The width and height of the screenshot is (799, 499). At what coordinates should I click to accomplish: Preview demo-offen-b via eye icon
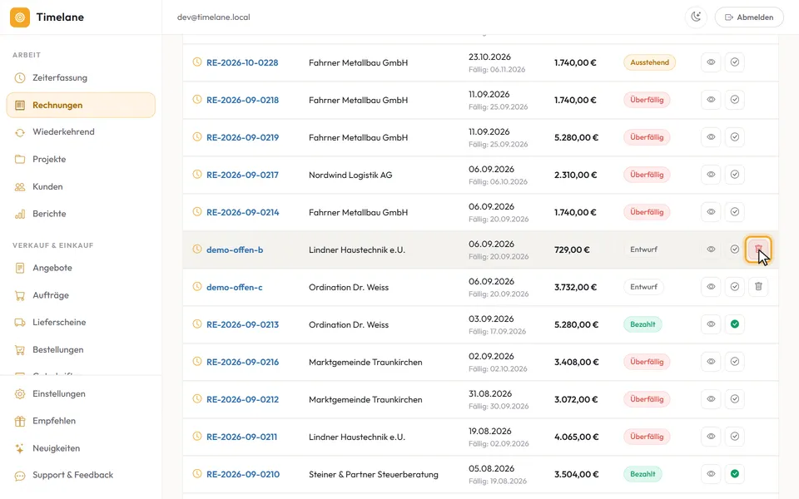click(x=711, y=249)
